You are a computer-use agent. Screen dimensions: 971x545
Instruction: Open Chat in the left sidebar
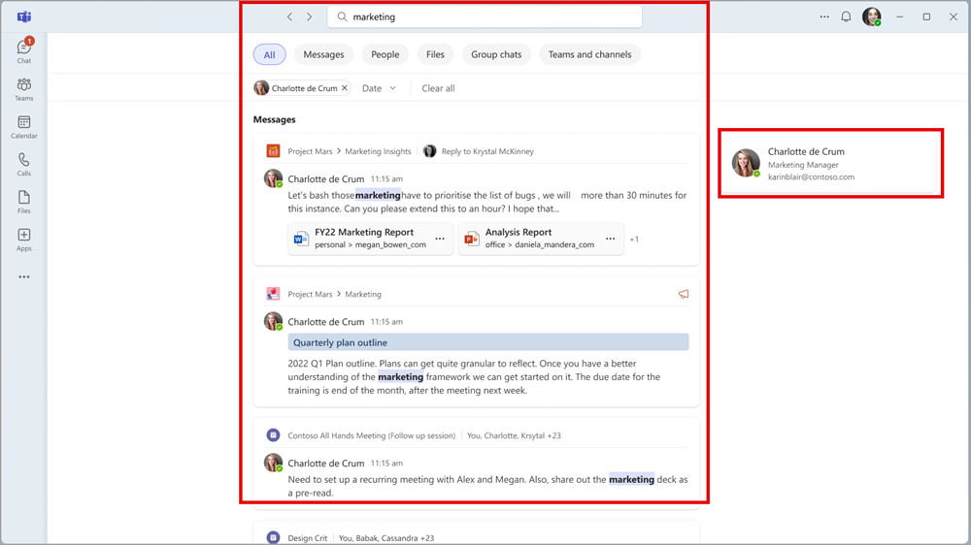tap(23, 50)
